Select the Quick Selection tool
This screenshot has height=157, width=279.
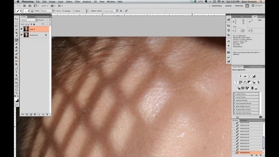coord(17,30)
